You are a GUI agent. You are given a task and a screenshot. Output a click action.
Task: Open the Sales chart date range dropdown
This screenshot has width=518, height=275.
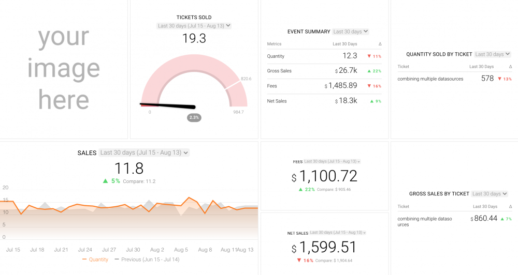pyautogui.click(x=144, y=152)
